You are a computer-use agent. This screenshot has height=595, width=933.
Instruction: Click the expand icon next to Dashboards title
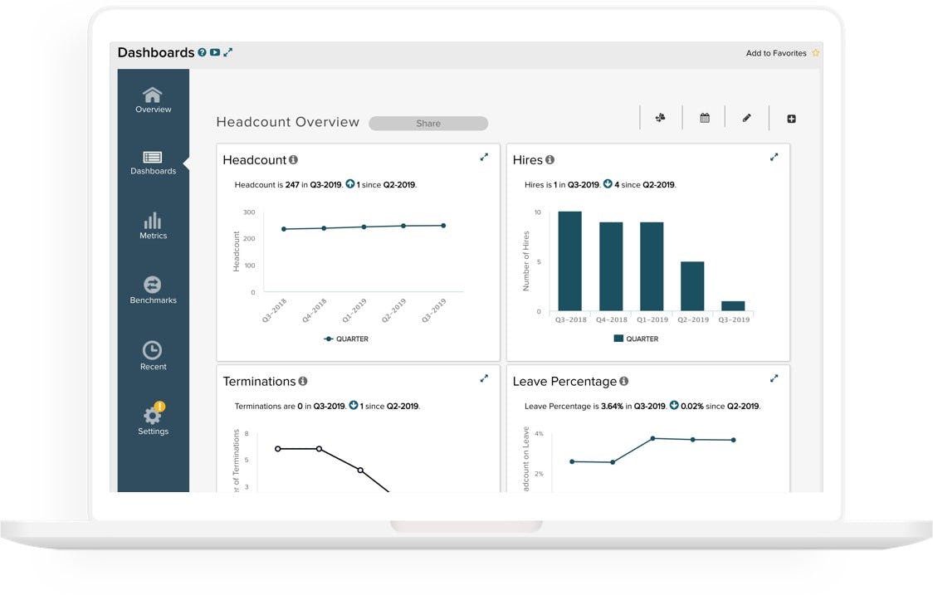point(228,52)
